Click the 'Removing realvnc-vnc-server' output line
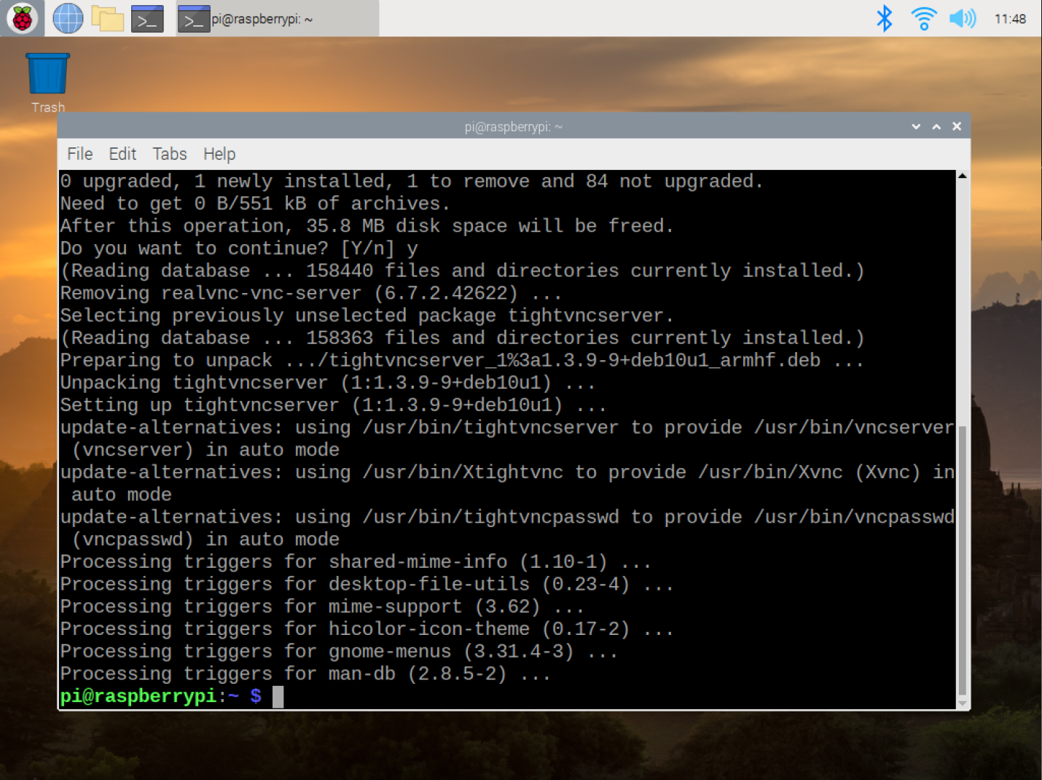Image resolution: width=1042 pixels, height=780 pixels. 311,293
